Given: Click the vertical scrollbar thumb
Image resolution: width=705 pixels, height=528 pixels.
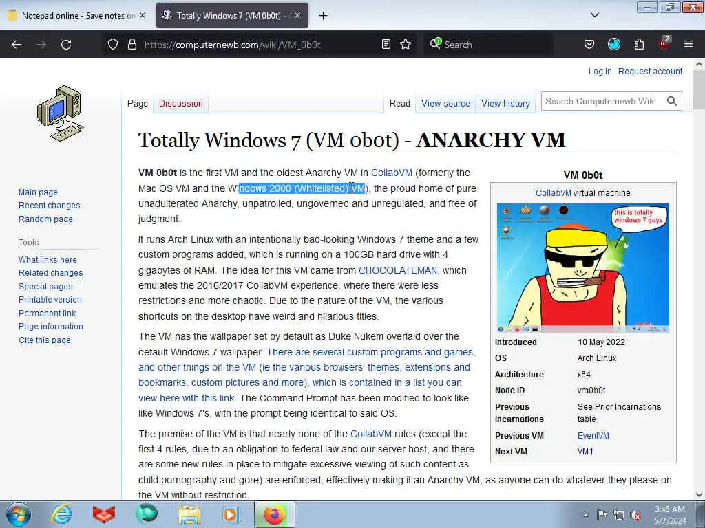Looking at the screenshot, I should (699, 89).
